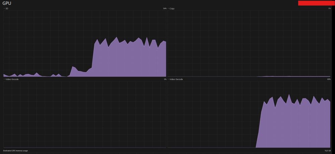The width and height of the screenshot is (335, 154).
Task: Open the 3D engine dropdown
Action: (x=6, y=9)
